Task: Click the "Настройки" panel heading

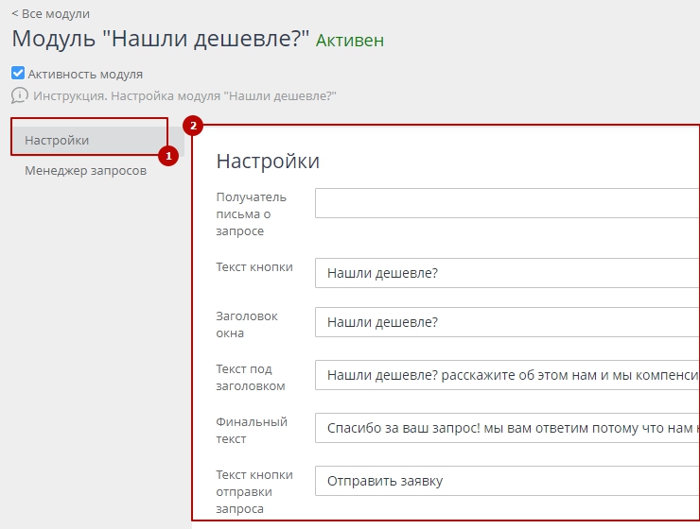Action: (268, 161)
